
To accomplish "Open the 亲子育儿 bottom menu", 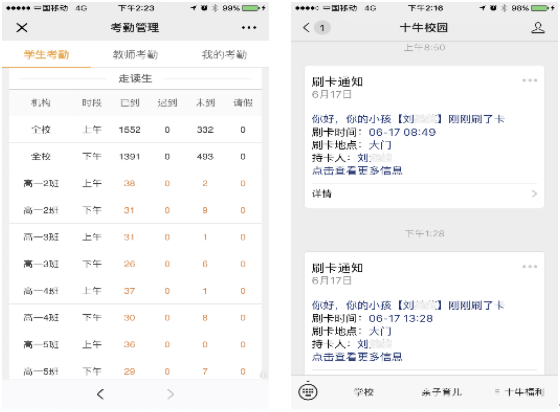I will pyautogui.click(x=441, y=392).
